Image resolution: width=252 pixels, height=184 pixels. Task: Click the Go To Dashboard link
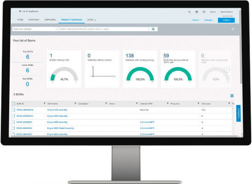tap(30, 11)
